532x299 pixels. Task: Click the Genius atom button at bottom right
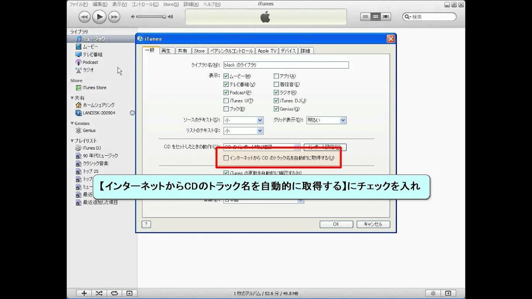click(433, 293)
